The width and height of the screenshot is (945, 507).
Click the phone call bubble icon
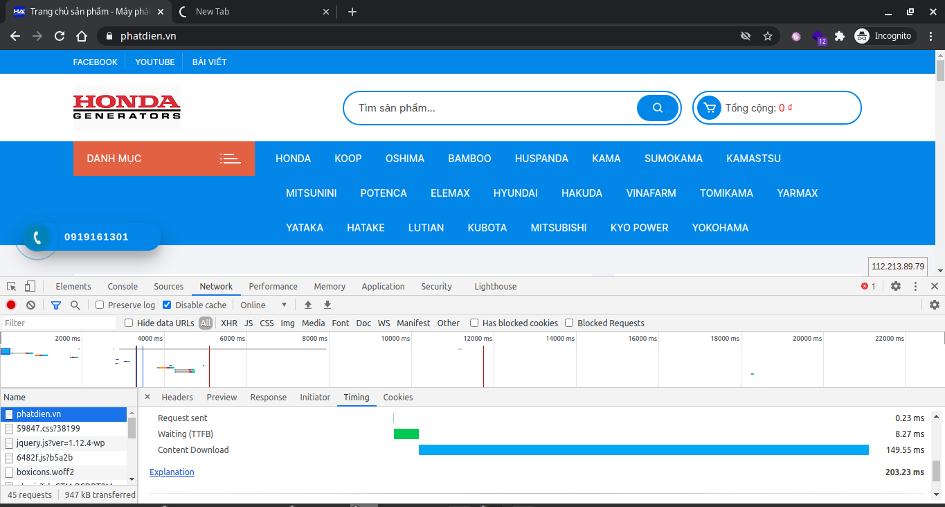click(37, 238)
